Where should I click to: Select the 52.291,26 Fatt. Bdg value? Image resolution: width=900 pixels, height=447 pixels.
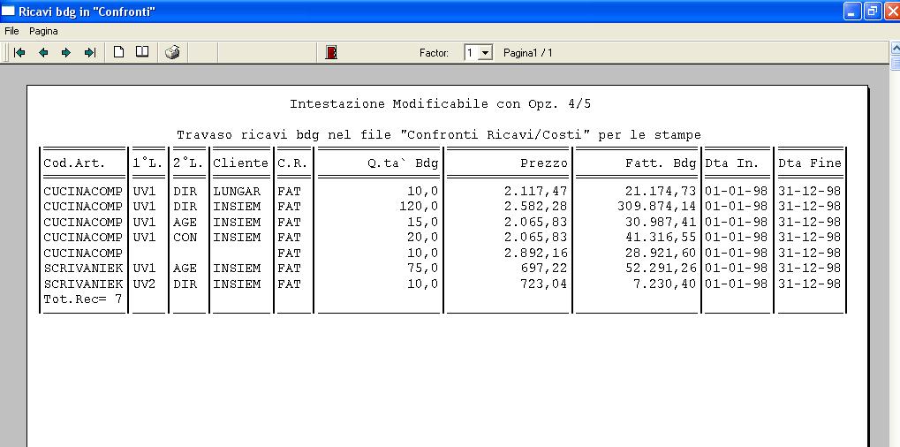click(661, 269)
